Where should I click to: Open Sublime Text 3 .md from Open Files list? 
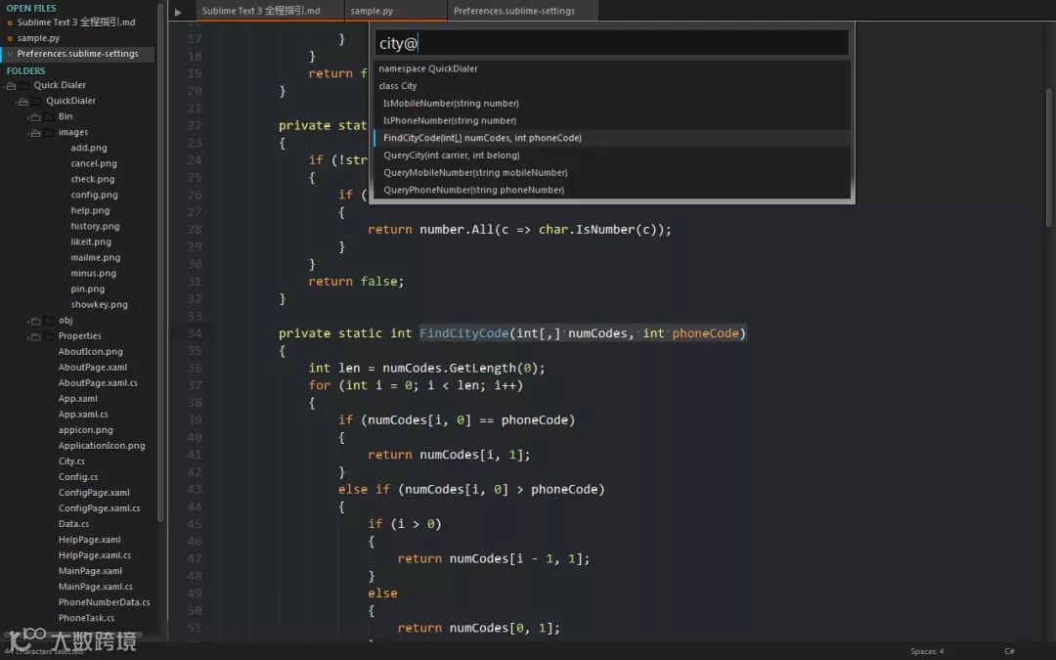click(x=76, y=22)
